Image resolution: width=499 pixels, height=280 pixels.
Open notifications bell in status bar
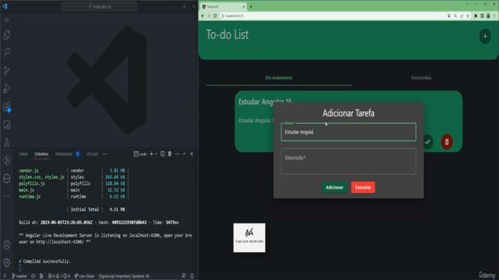pos(192,276)
